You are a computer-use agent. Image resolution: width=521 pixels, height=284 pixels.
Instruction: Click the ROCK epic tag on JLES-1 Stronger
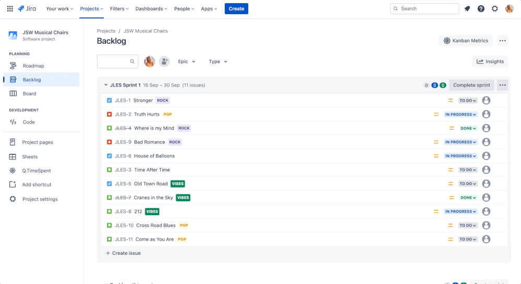[x=163, y=101]
